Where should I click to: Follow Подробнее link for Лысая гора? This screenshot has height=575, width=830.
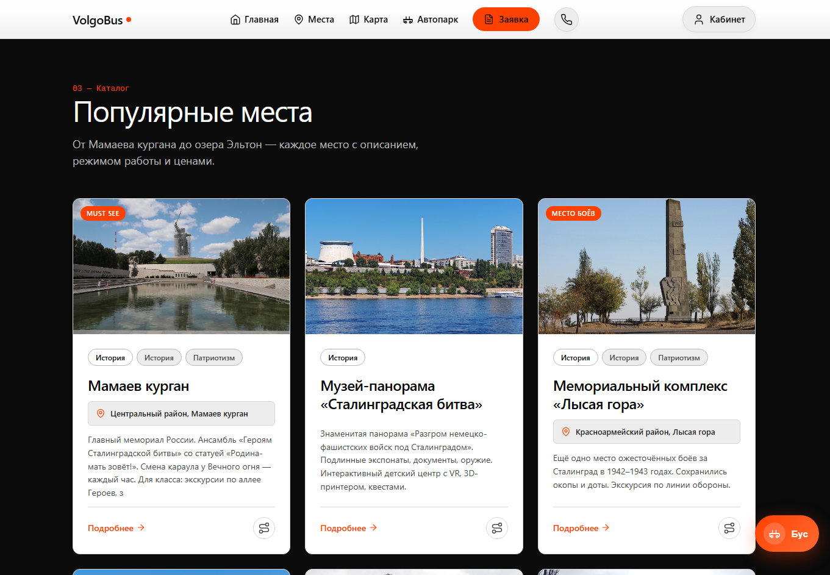point(581,528)
